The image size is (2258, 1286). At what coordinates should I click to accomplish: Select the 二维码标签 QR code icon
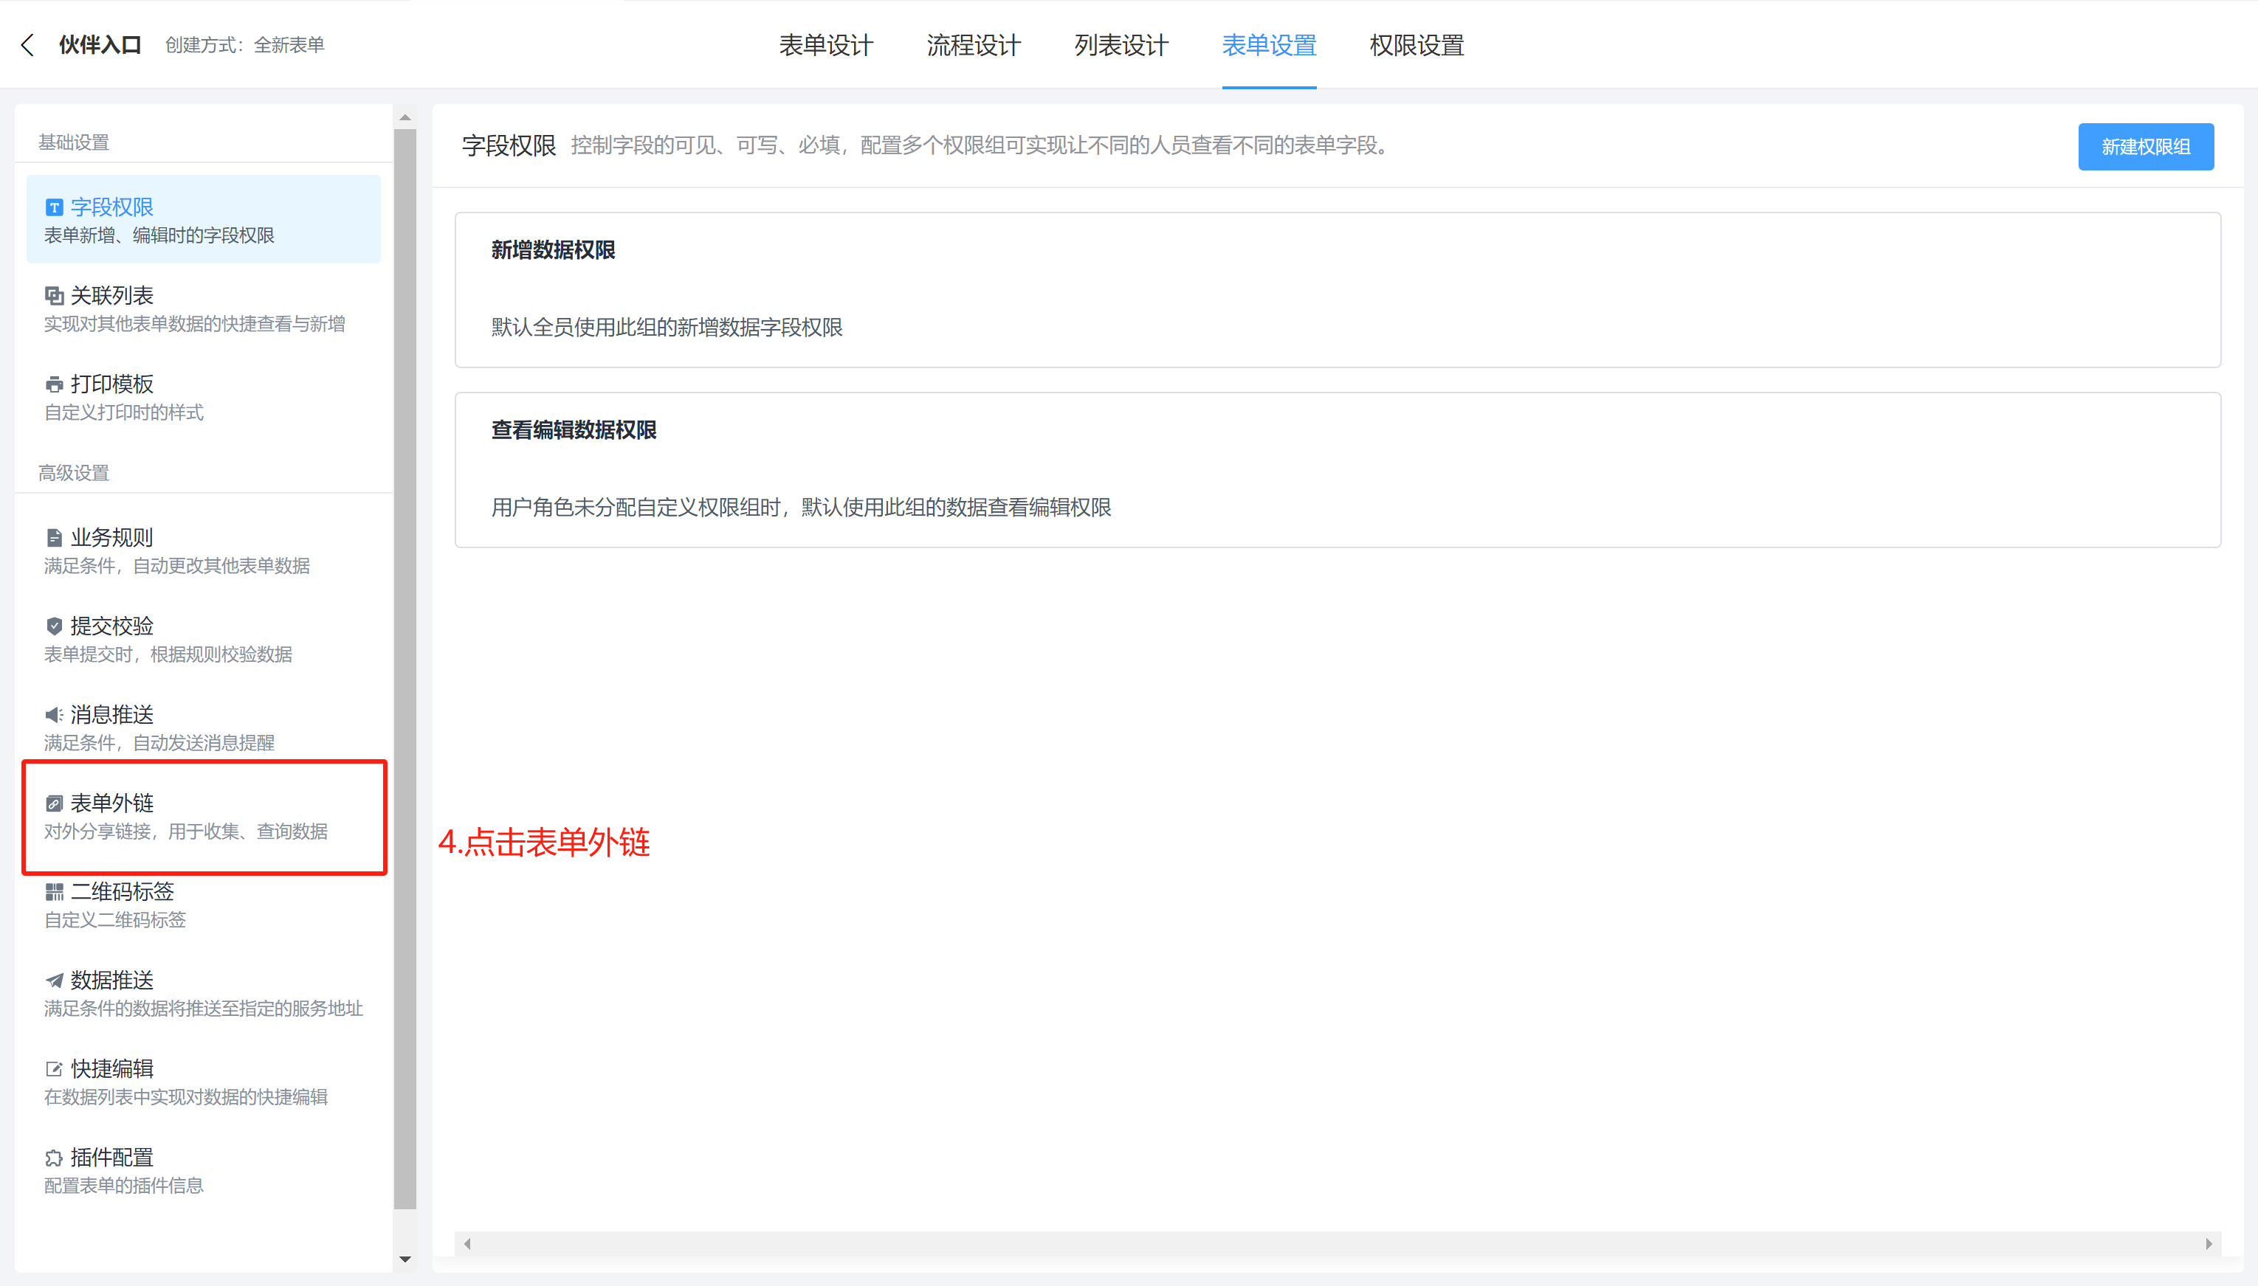(x=54, y=891)
